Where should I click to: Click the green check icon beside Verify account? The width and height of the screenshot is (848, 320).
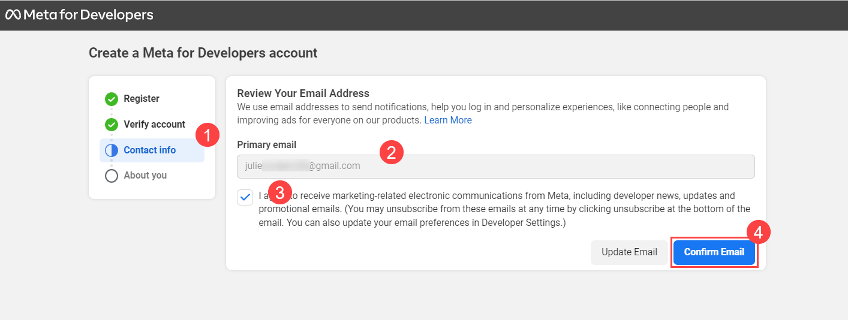pyautogui.click(x=112, y=125)
